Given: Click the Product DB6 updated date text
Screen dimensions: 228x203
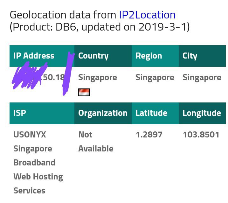Looking at the screenshot, I should 100,27.
